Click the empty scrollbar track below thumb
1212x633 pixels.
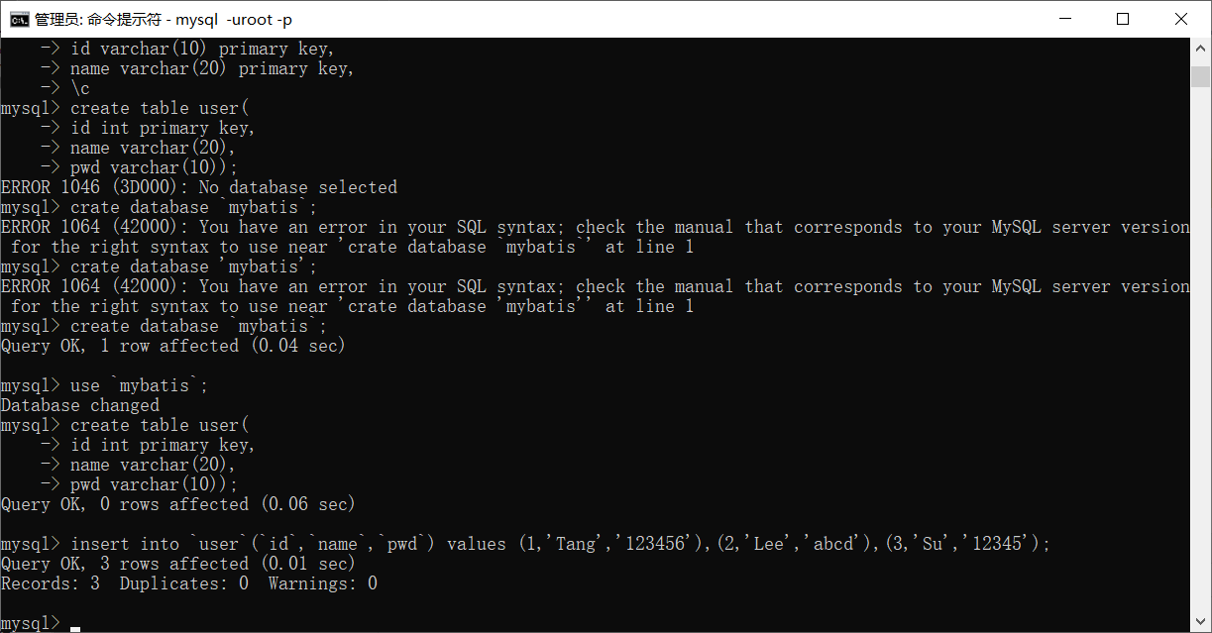coord(1201,347)
